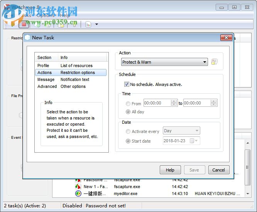
Task: Minimize the Watchman 8 window
Action: coord(221,7)
